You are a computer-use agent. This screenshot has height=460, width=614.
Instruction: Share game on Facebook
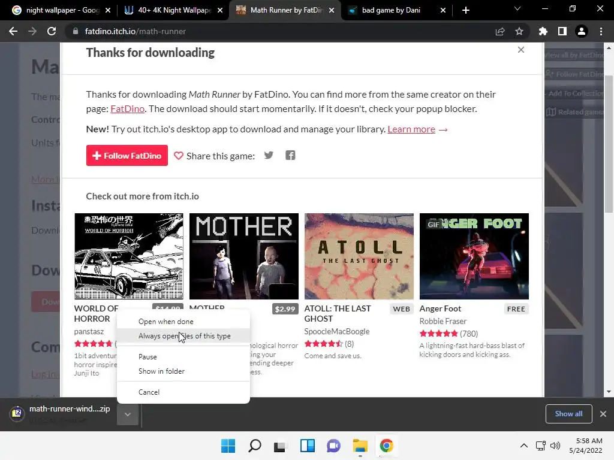290,155
